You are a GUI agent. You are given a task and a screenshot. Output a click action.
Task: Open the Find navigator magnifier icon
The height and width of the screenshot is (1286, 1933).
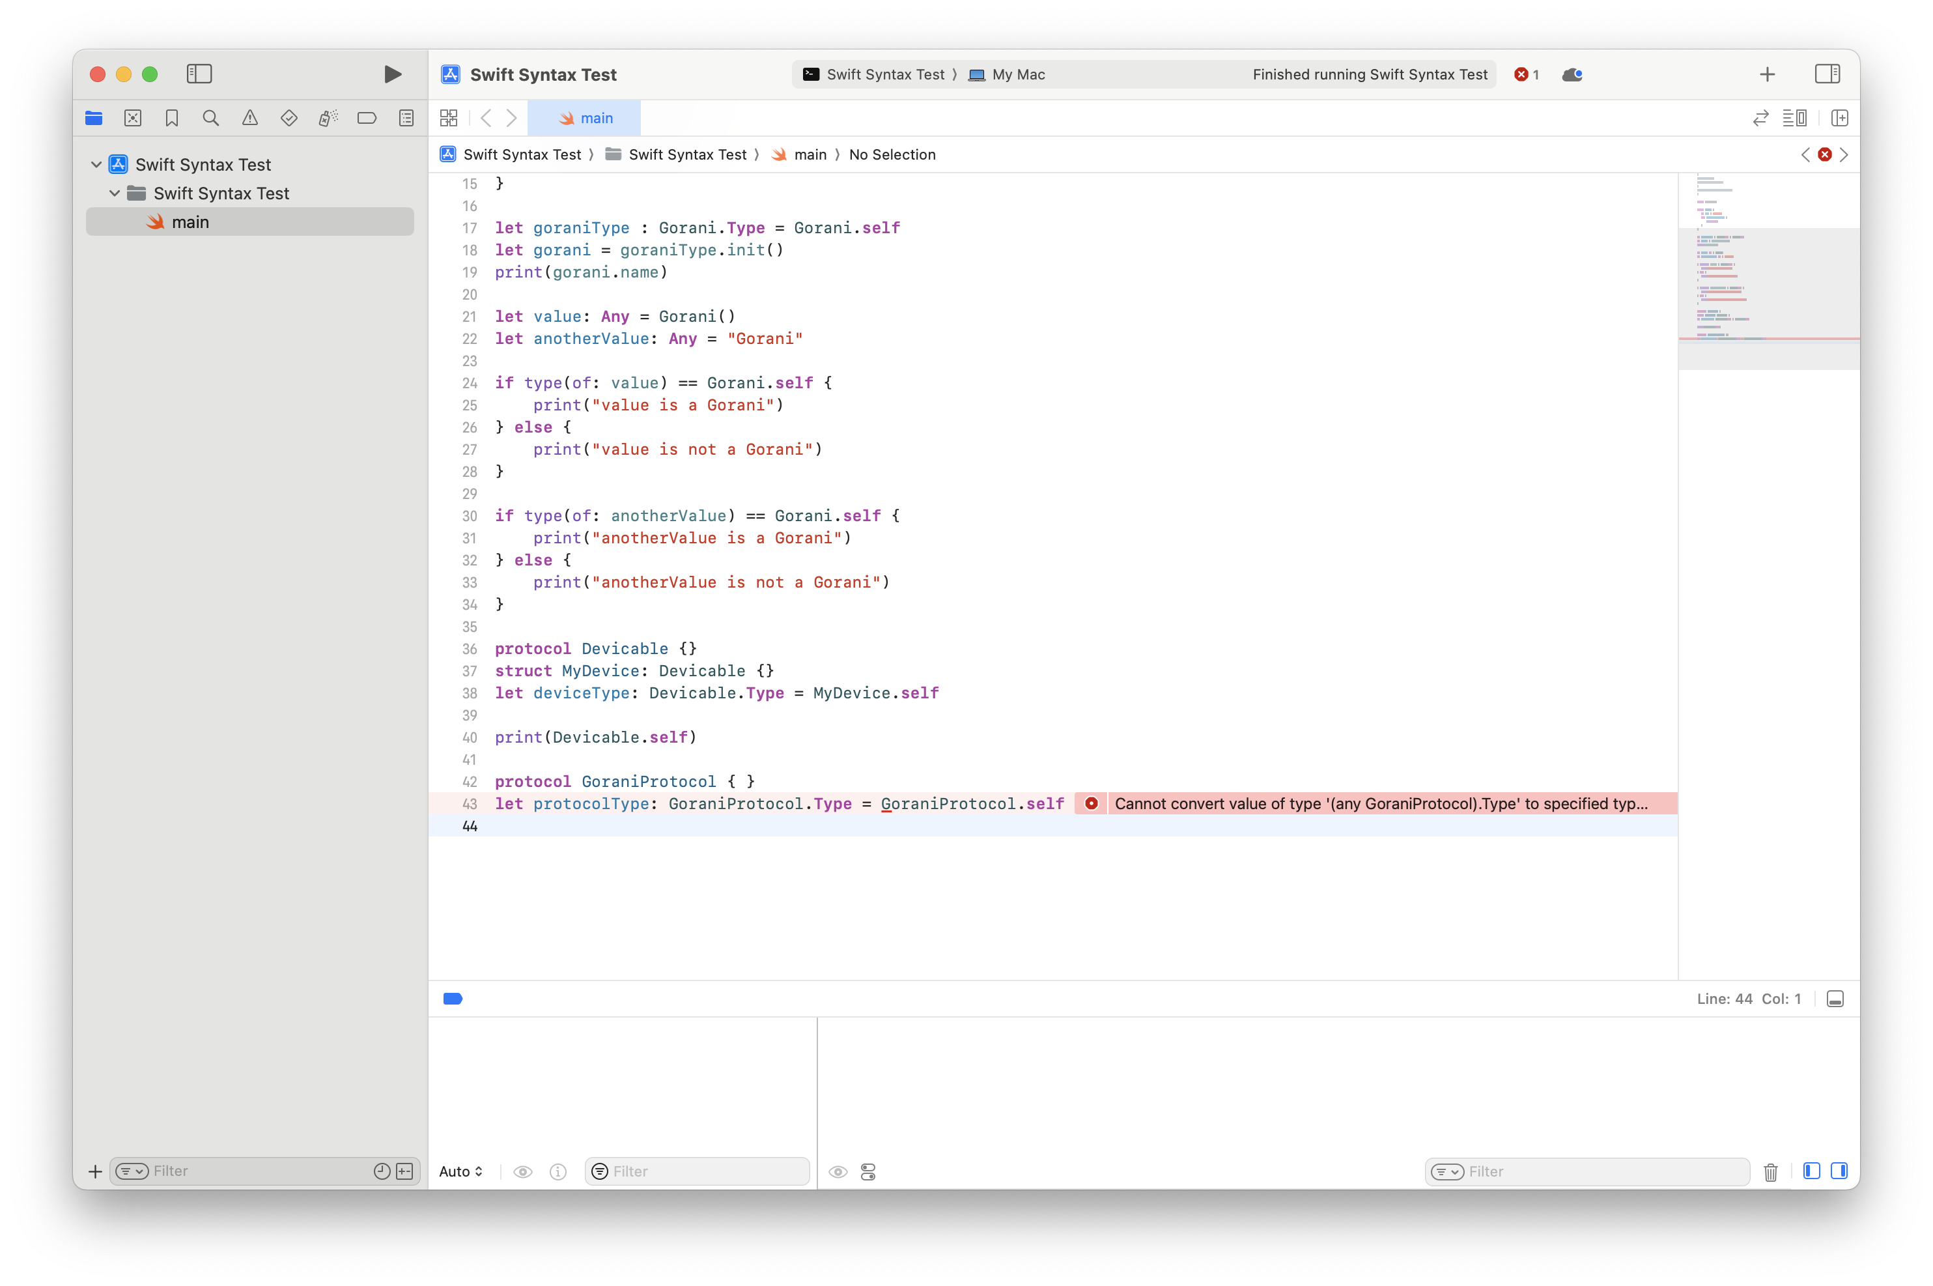210,118
